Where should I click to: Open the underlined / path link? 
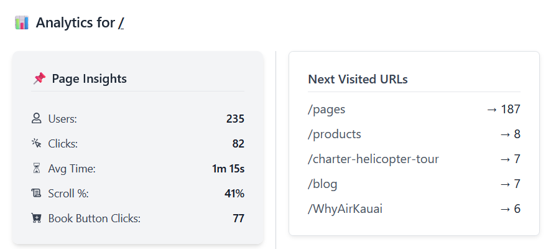click(x=121, y=23)
